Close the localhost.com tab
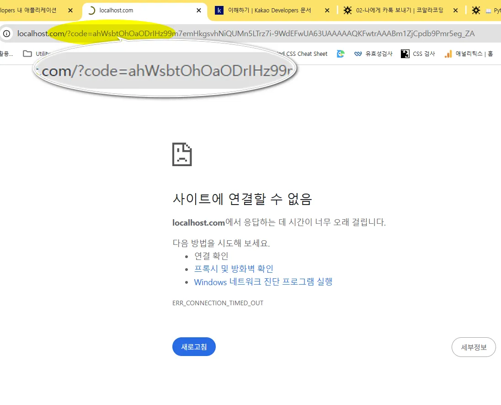Image resolution: width=501 pixels, height=405 pixels. point(199,10)
